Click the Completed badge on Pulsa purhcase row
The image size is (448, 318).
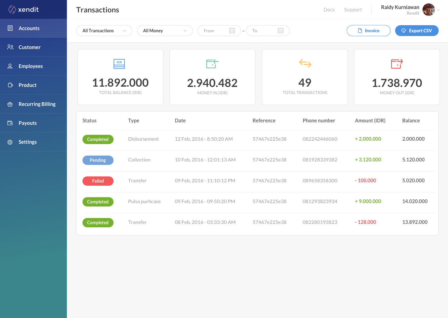tap(98, 202)
